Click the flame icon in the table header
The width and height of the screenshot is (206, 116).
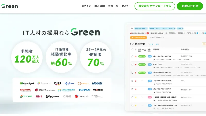(x=136, y=49)
